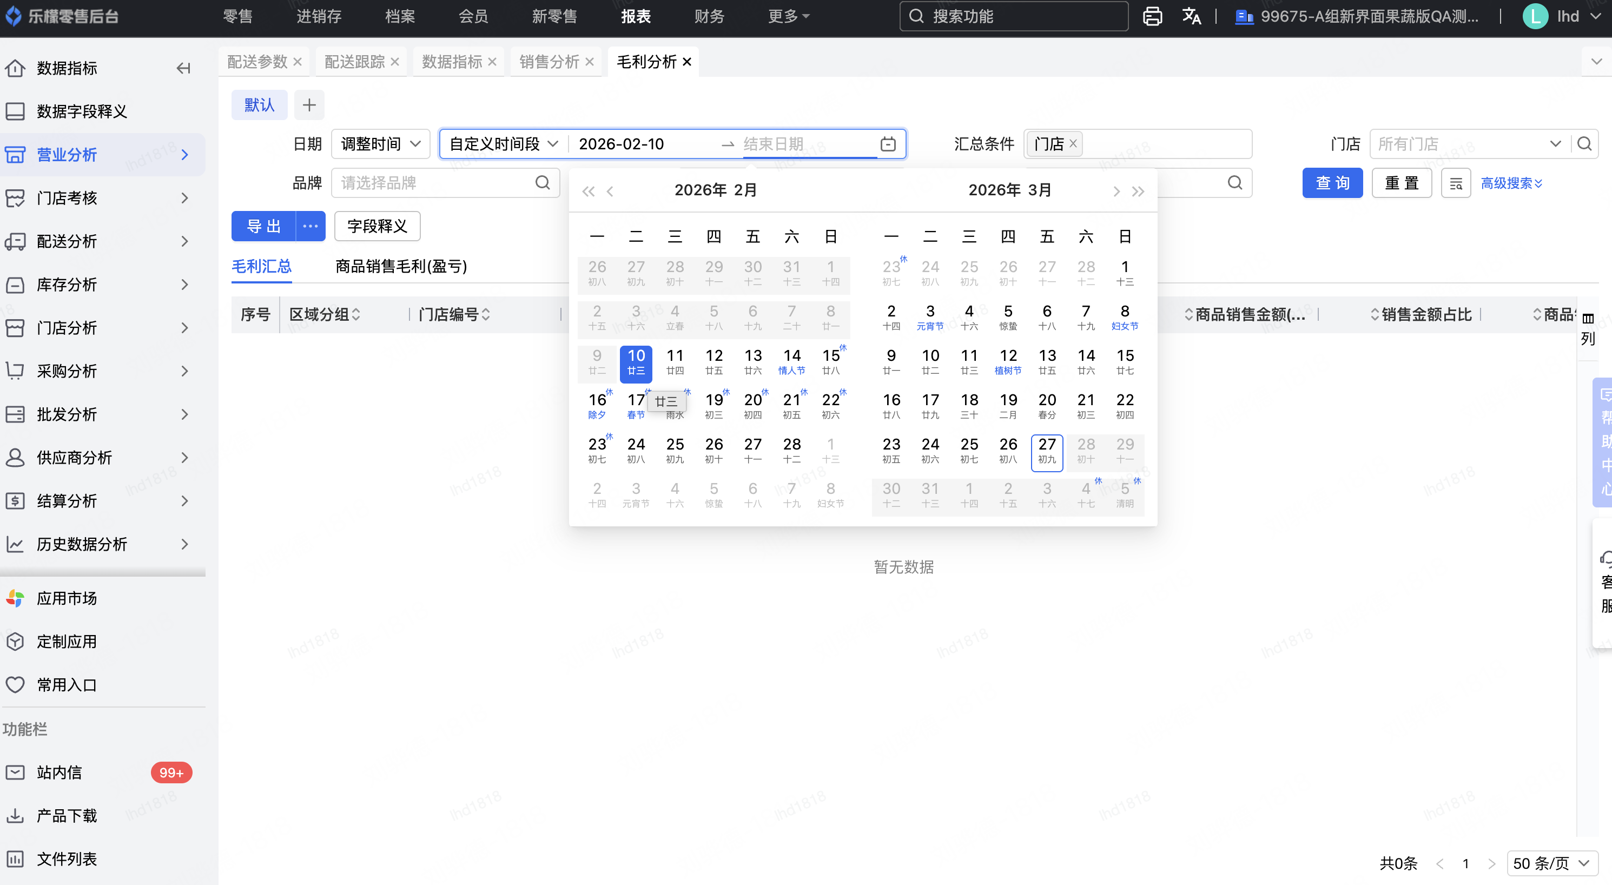Click the filter settings icon next to 重置

[1456, 183]
